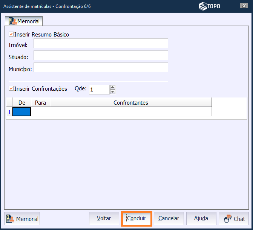253x230 pixels.
Task: Click the Município text field
Action: tap(101, 68)
